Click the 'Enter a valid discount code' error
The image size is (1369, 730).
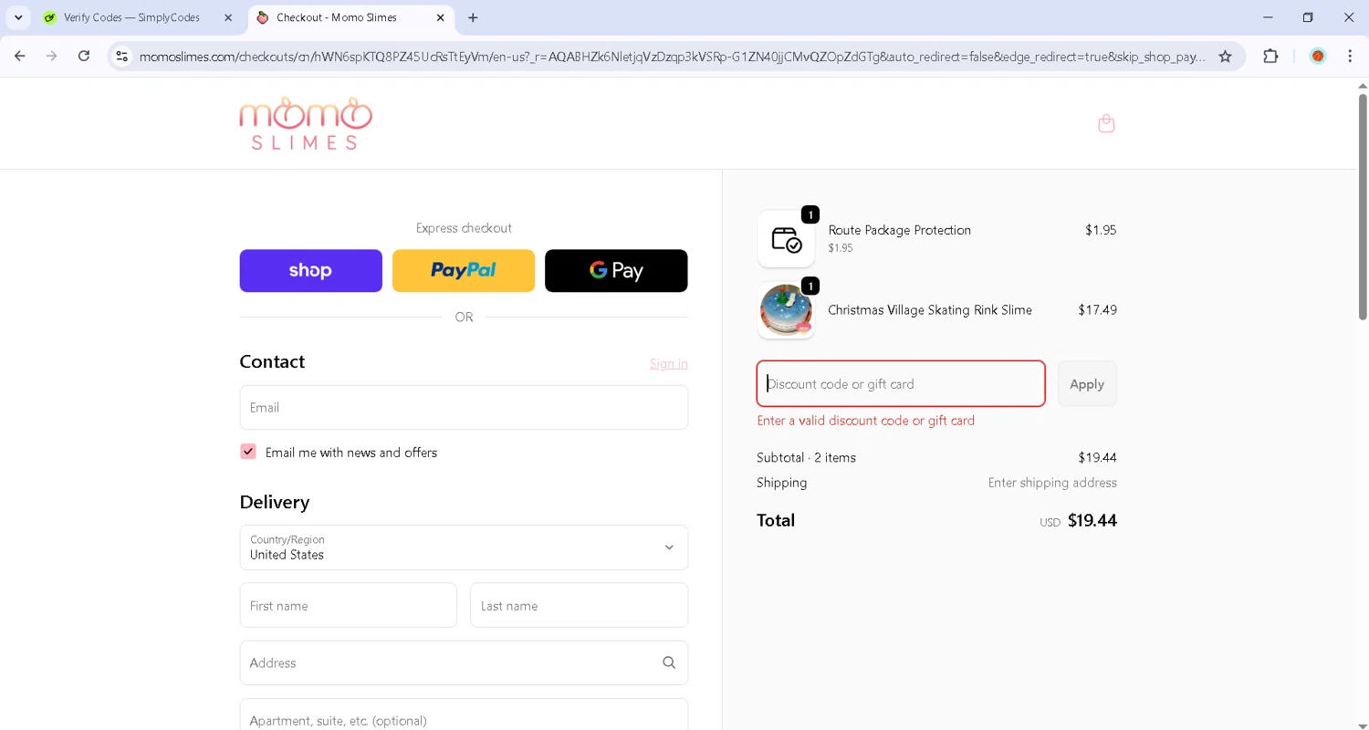coord(866,421)
